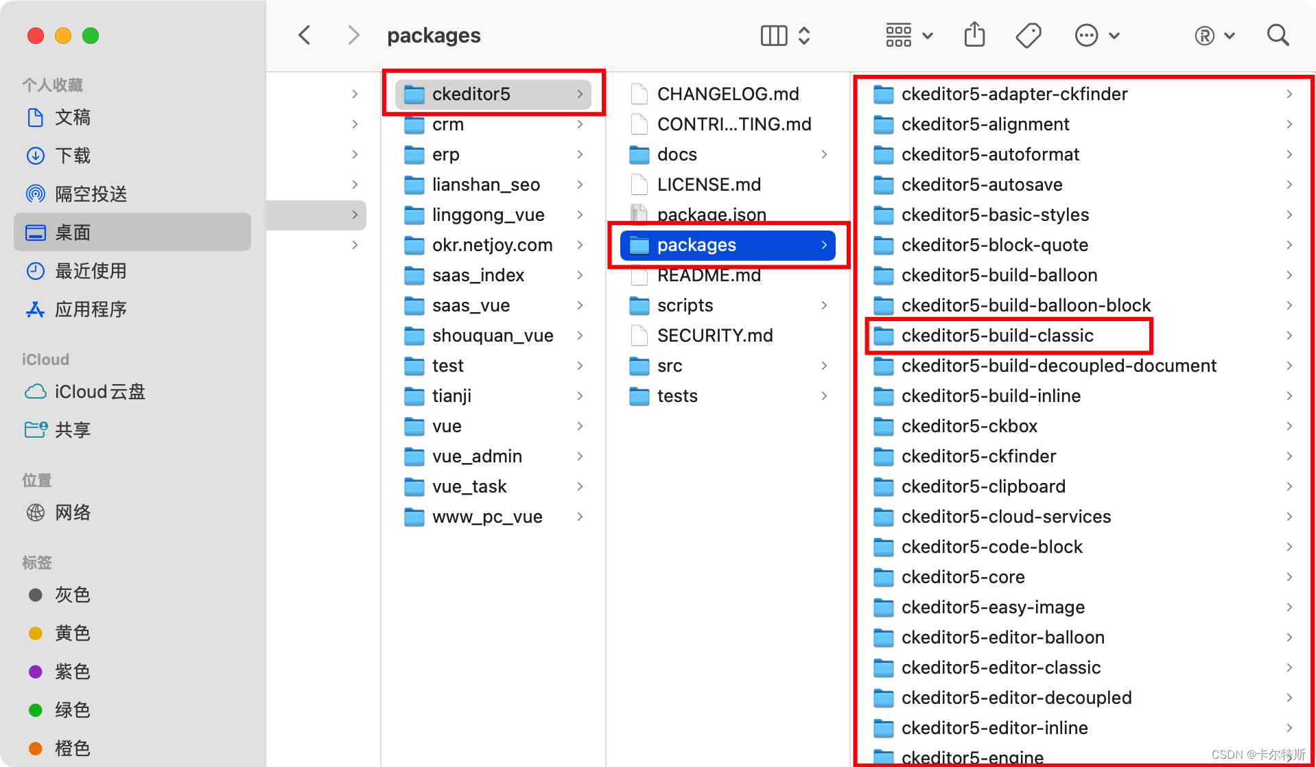Click the SECURITY.md file icon
Image resolution: width=1316 pixels, height=767 pixels.
(639, 335)
